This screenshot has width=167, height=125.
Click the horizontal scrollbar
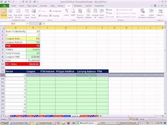coord(132,116)
